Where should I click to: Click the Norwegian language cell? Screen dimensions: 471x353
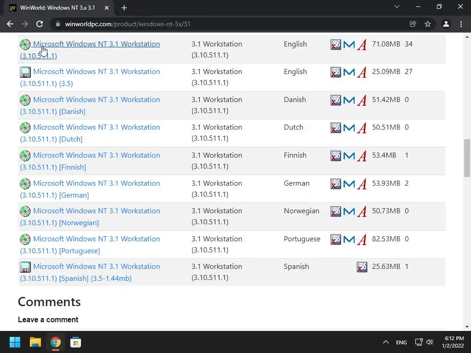[x=301, y=211]
